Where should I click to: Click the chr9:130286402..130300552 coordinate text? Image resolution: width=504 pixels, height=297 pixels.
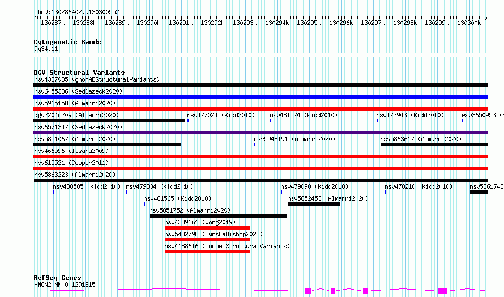[x=76, y=12]
